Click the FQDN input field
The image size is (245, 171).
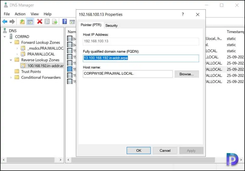[x=141, y=58]
